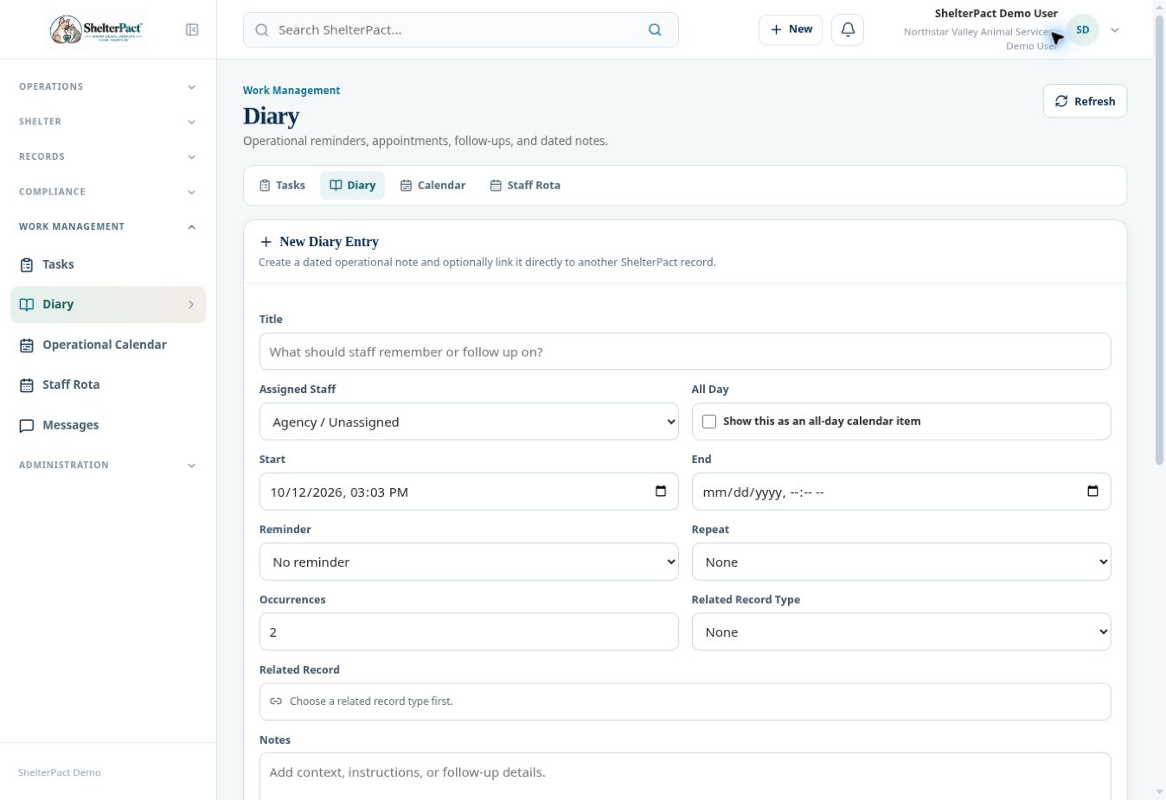Click the search magnifier icon

pyautogui.click(x=655, y=29)
